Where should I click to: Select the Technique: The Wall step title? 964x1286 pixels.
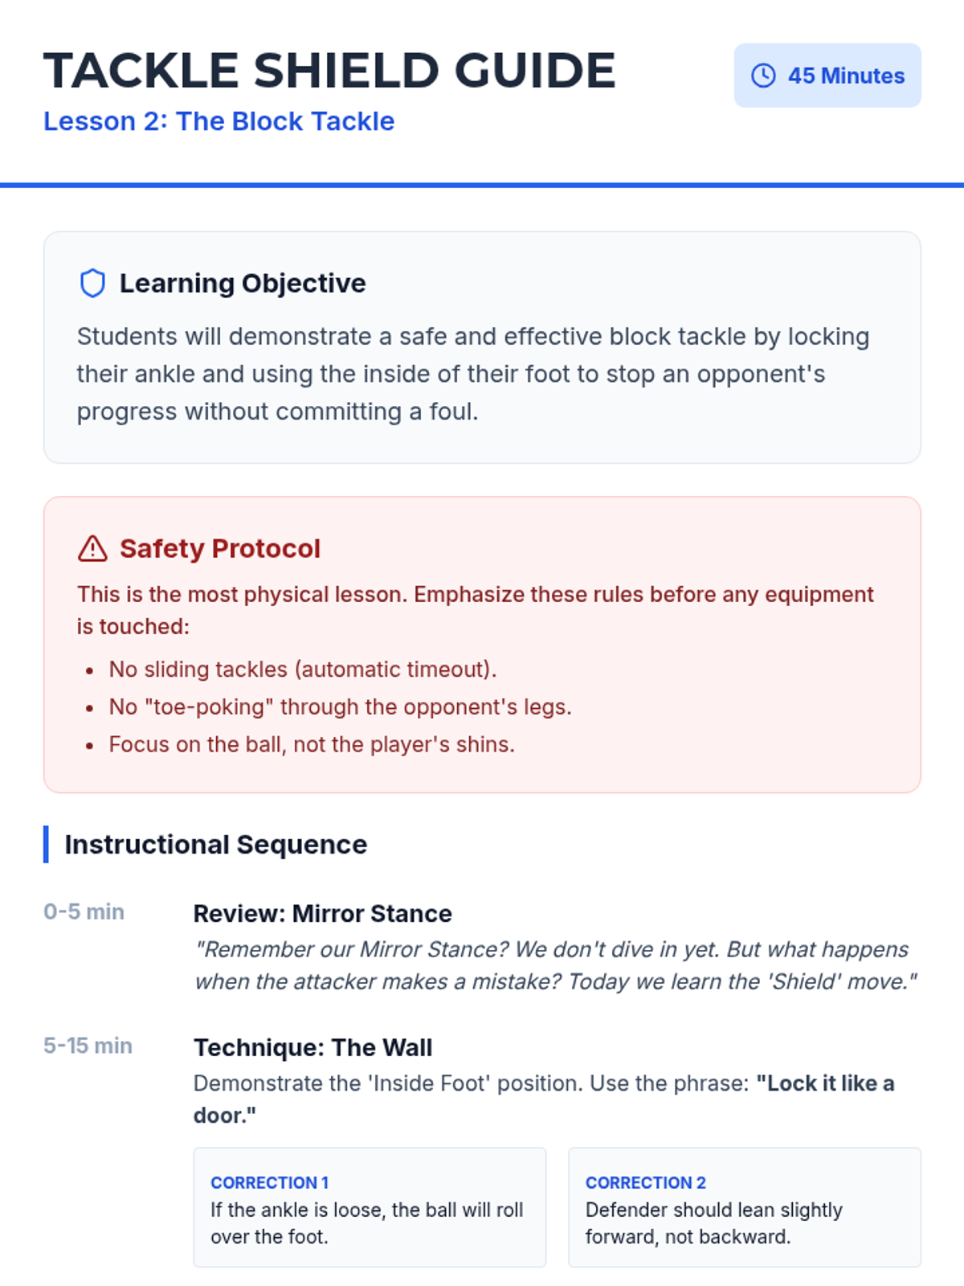pos(312,1048)
